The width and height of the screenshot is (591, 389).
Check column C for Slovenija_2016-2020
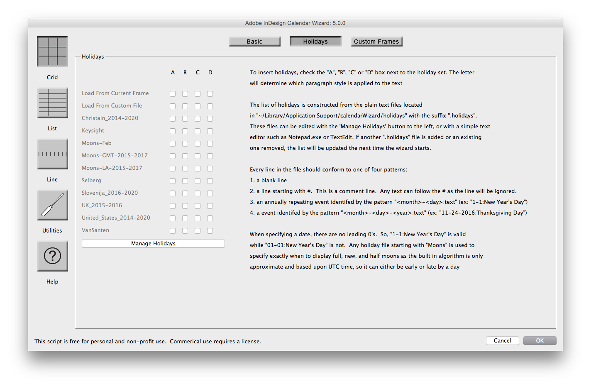point(198,193)
